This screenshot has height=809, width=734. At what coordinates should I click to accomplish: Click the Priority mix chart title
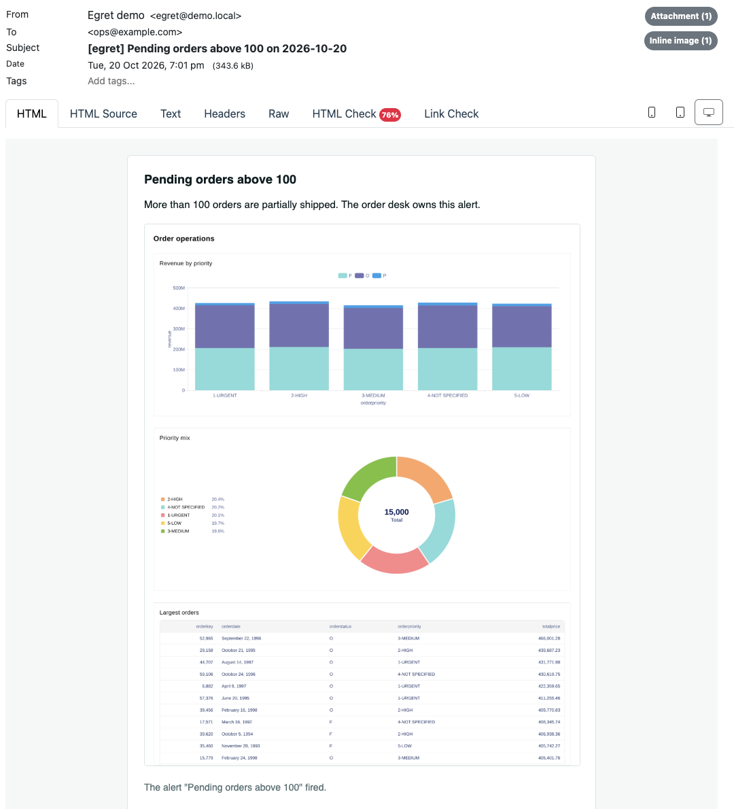175,438
